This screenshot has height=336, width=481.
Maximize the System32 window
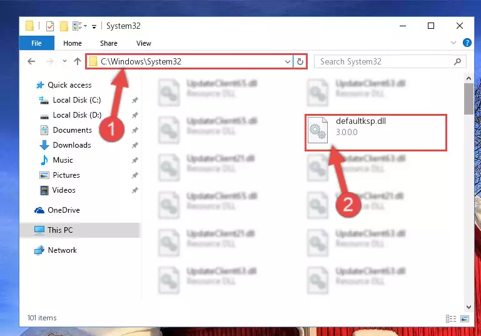pyautogui.click(x=431, y=26)
